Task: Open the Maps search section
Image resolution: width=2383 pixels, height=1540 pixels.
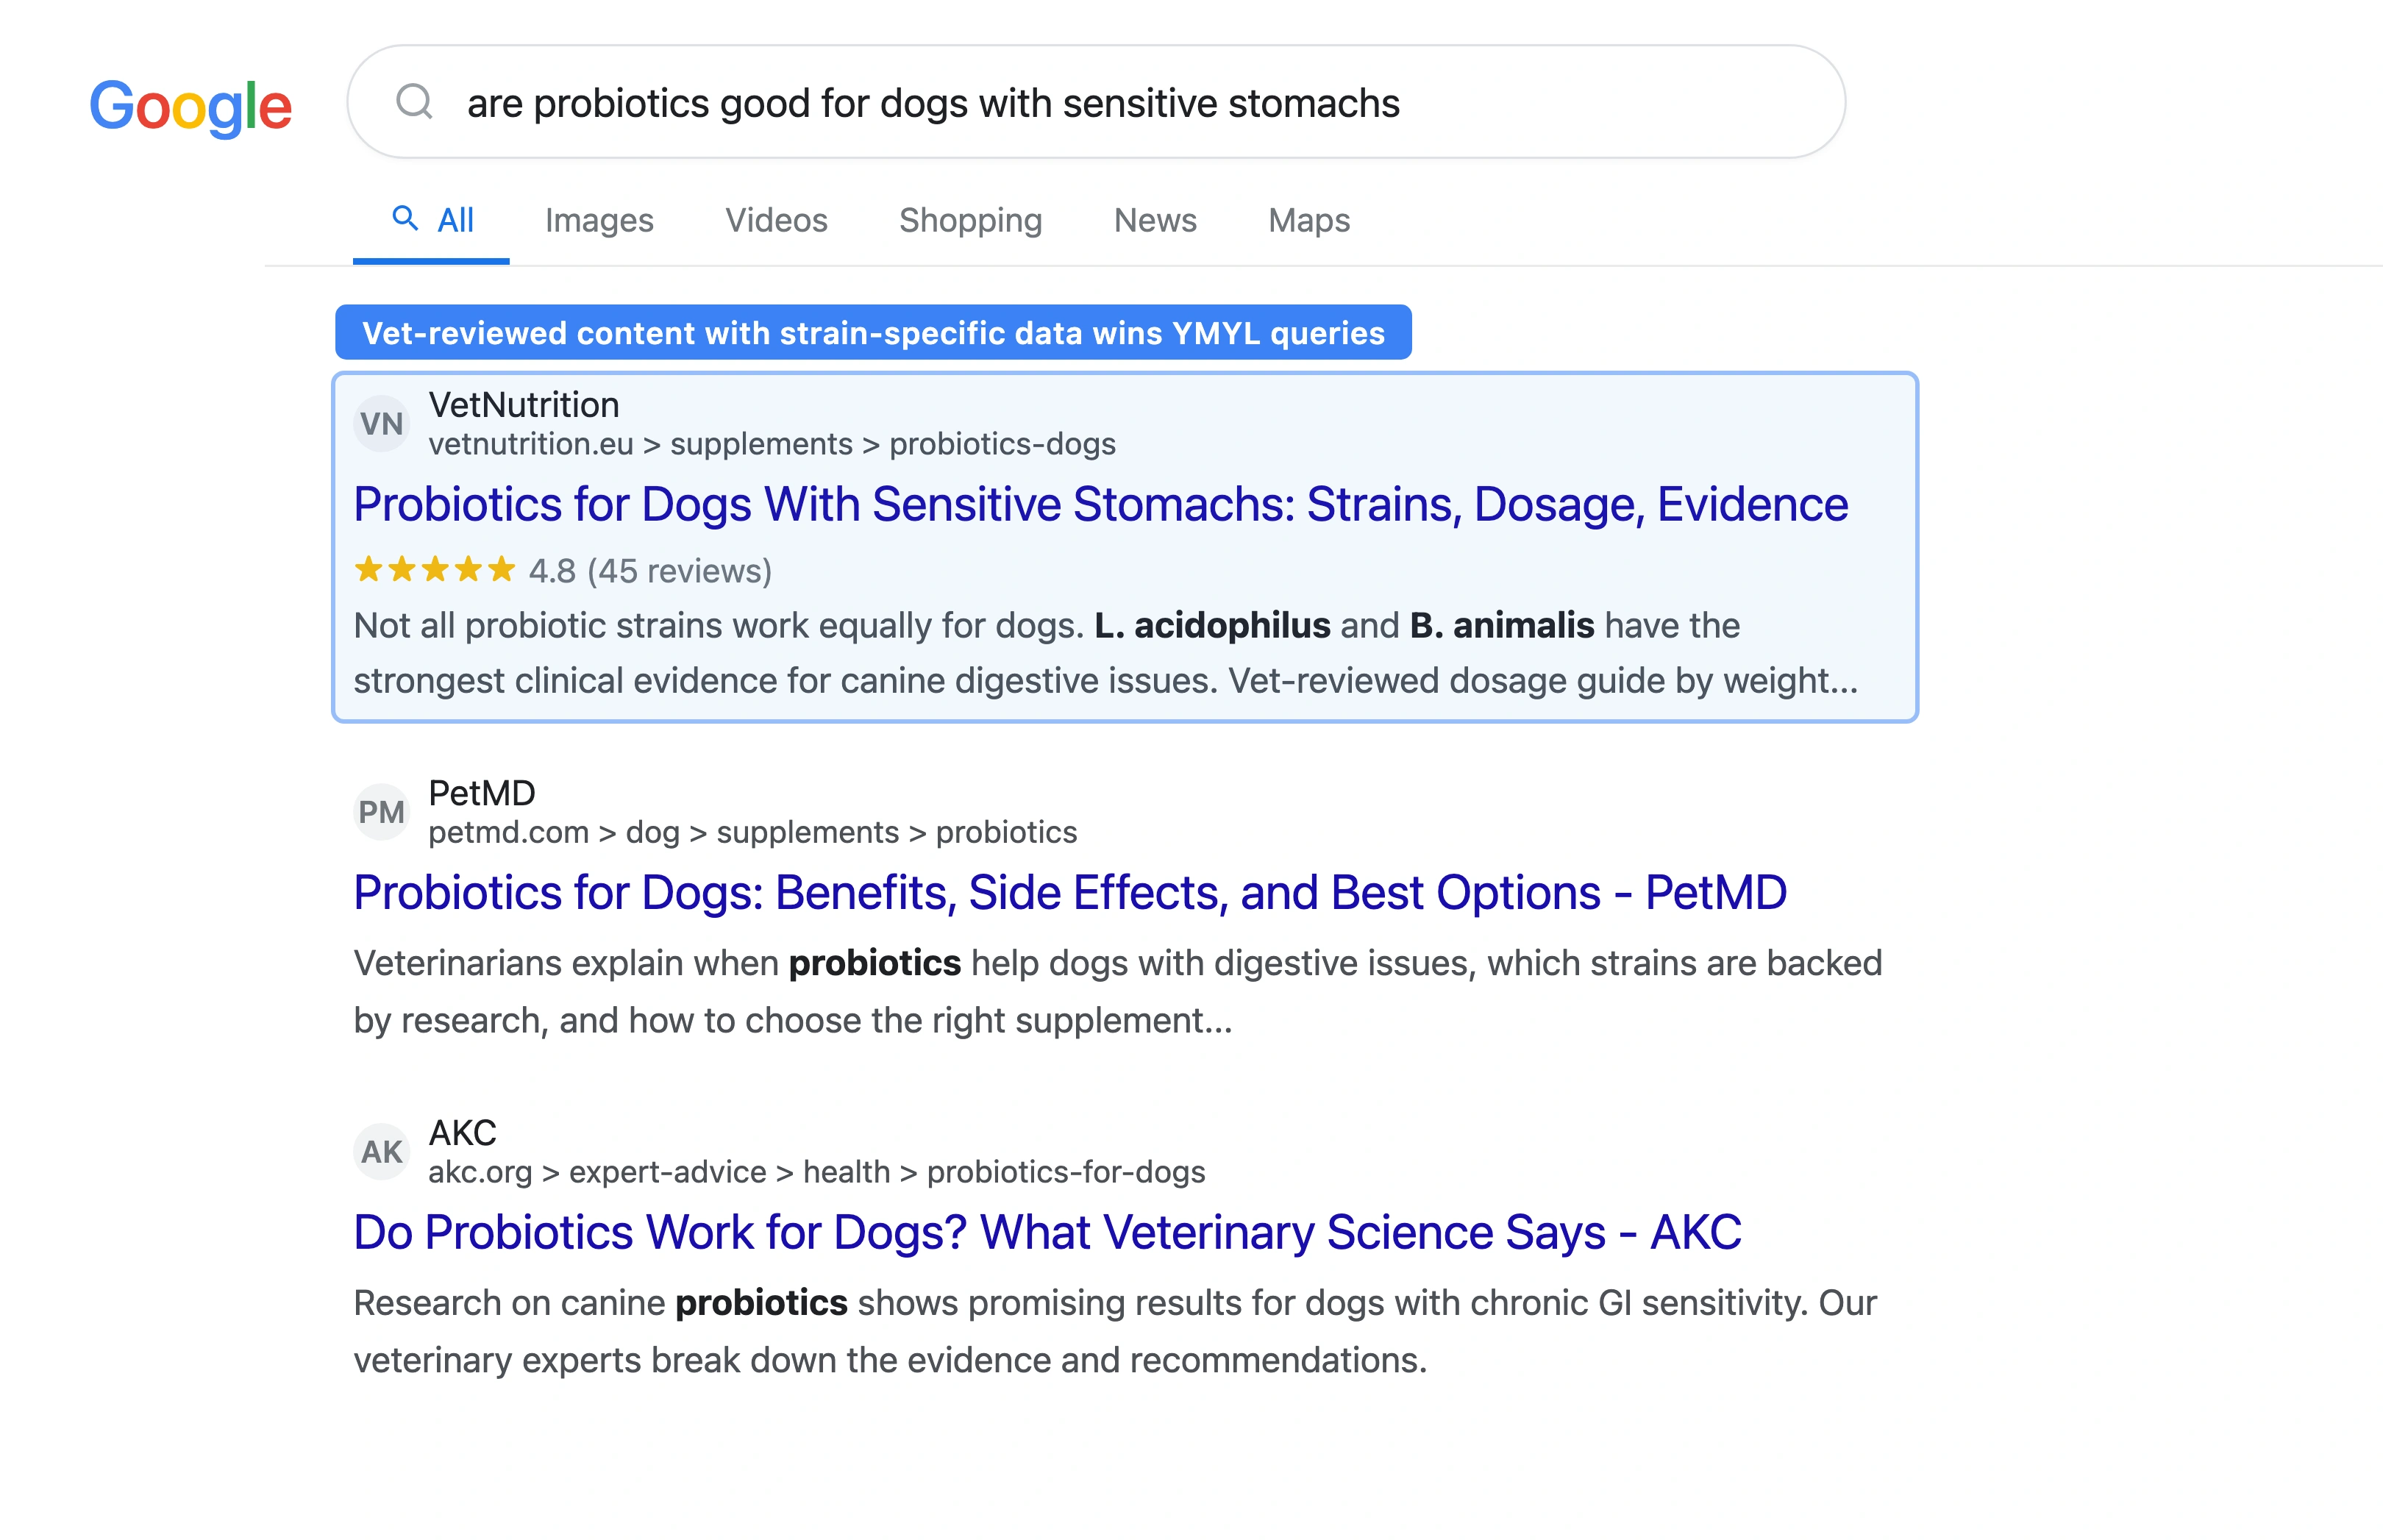Action: (x=1308, y=220)
